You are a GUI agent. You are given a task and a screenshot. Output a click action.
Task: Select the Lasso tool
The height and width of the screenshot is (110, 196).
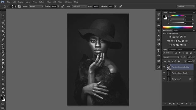(x=3, y=23)
